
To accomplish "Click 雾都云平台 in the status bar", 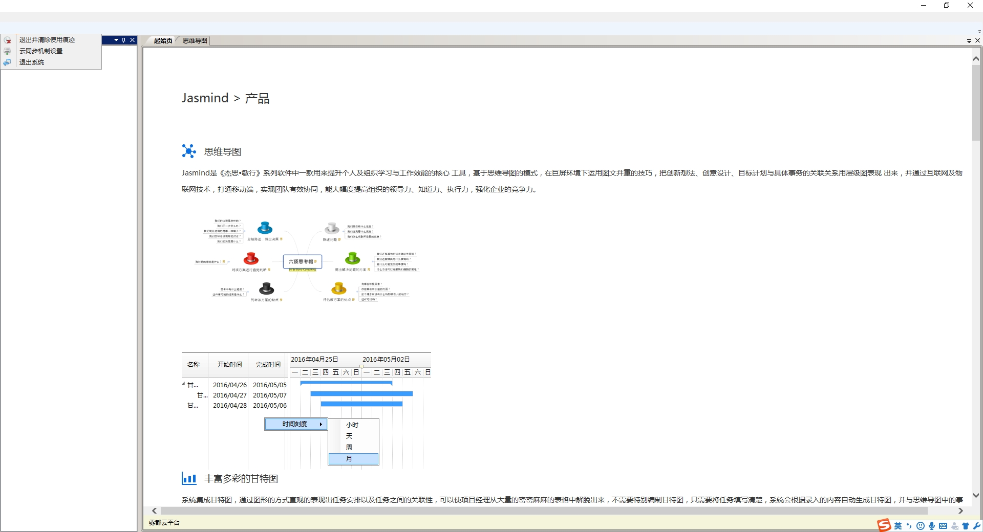I will tap(164, 523).
